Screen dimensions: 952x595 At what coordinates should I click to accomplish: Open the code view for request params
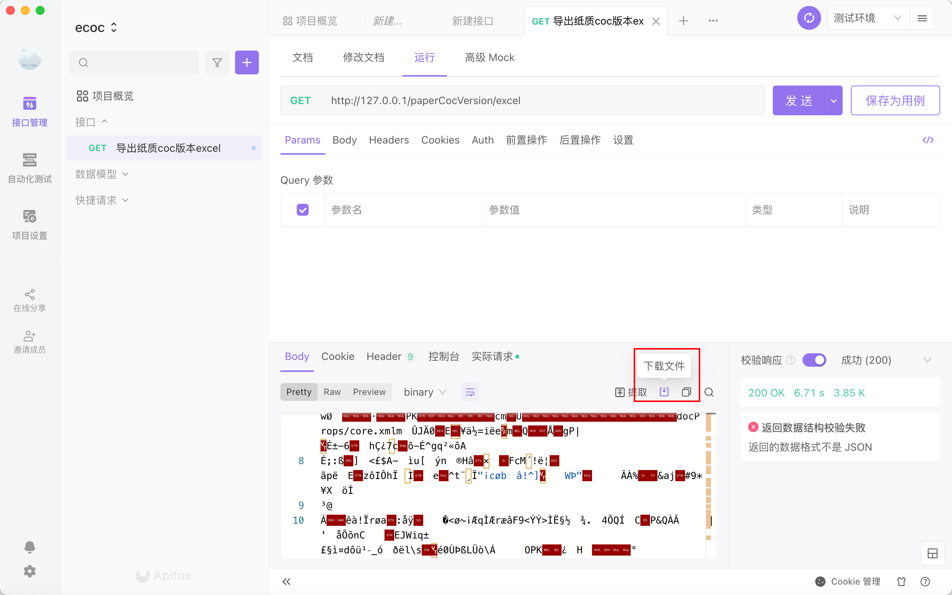click(x=929, y=140)
